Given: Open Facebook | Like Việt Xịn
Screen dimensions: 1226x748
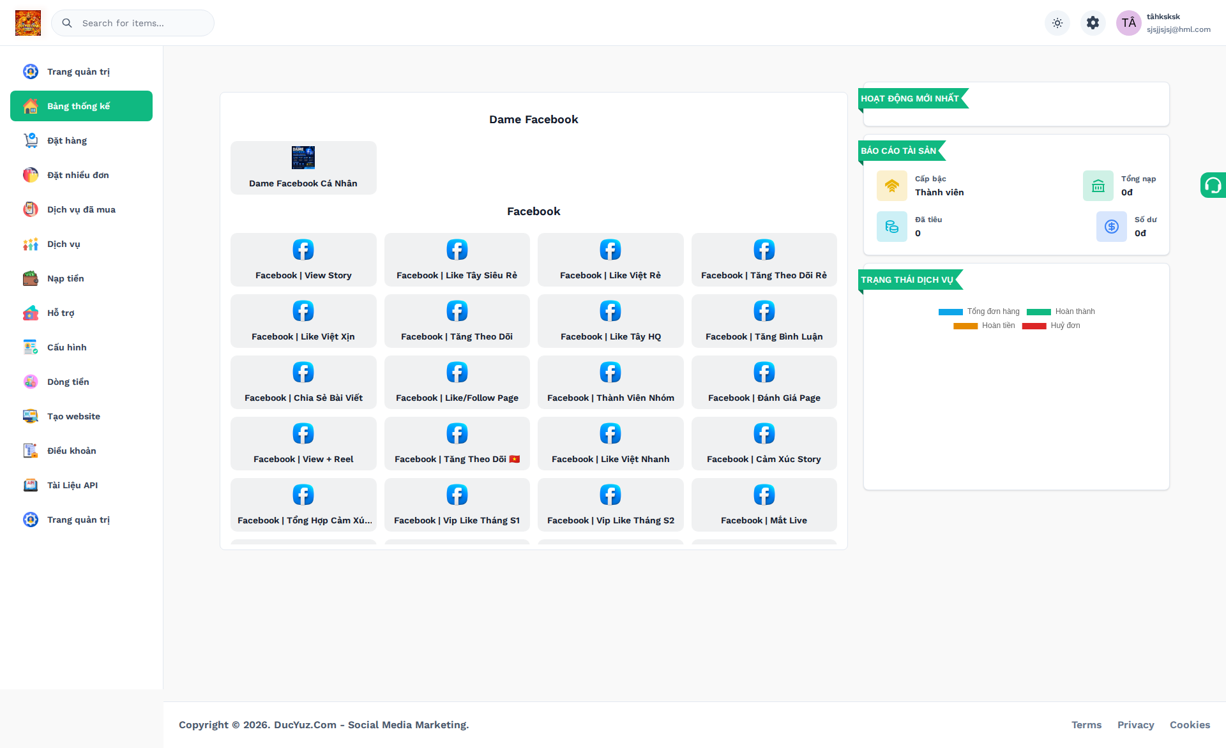Looking at the screenshot, I should click(x=303, y=321).
